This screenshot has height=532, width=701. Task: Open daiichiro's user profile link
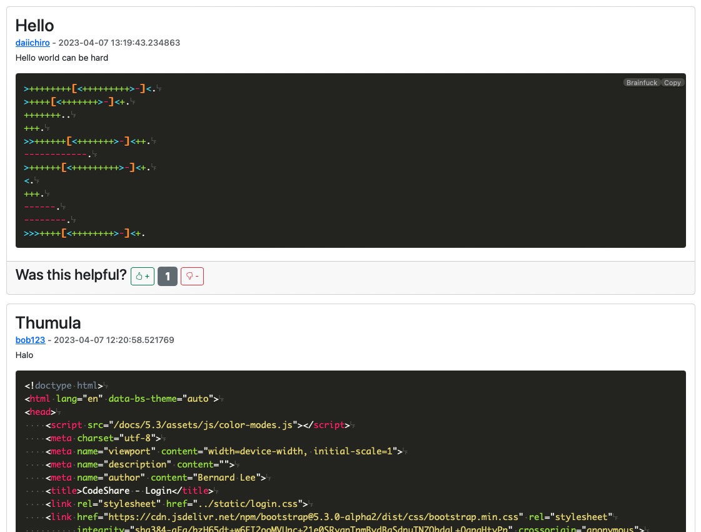(x=33, y=43)
